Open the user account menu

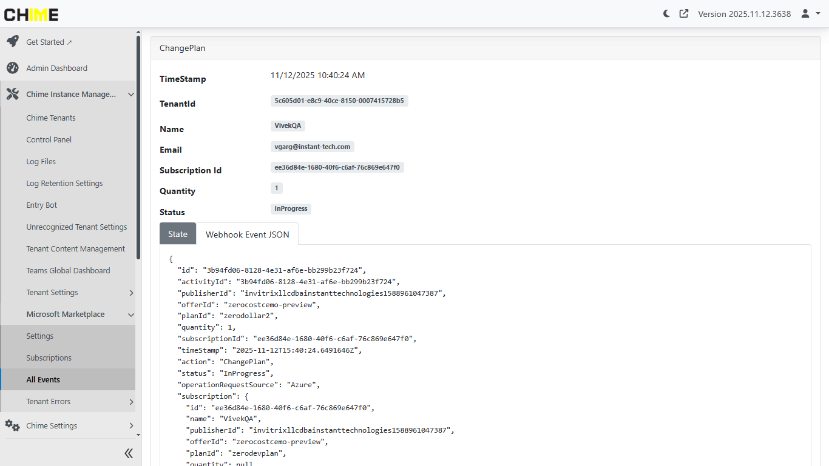(810, 13)
